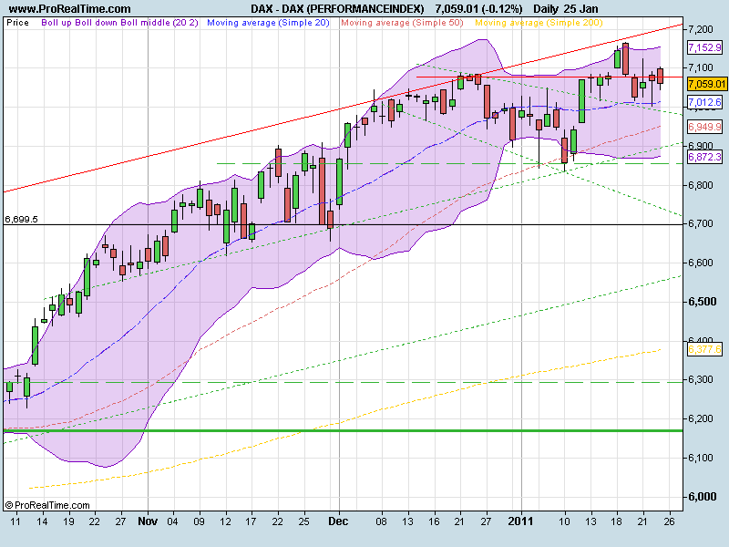Click the 14 date label on time axis
This screenshot has width=729, height=547.
pyautogui.click(x=42, y=521)
